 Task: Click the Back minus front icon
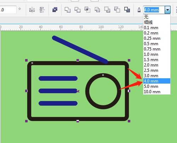117,10
